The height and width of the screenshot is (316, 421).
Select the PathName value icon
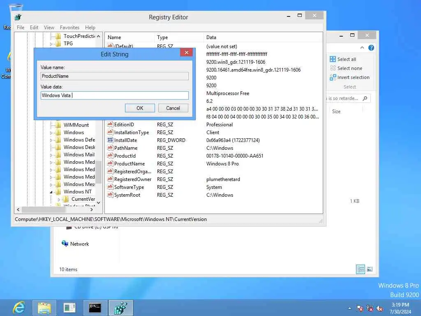click(110, 148)
